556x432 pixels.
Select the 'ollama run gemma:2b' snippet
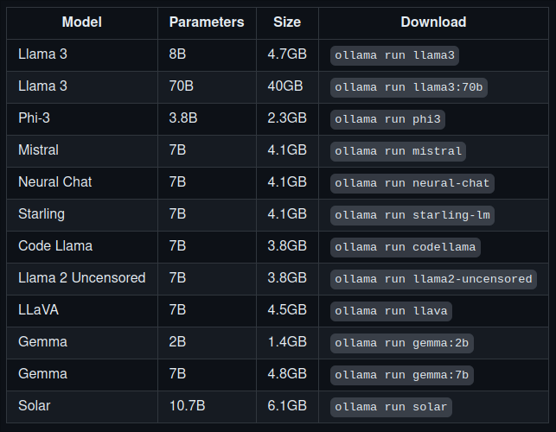[x=401, y=343]
